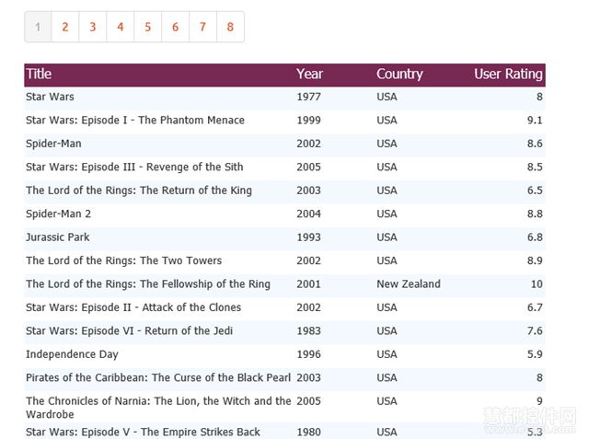Select the user rating 6.5 cell
589x439 pixels.
(x=535, y=191)
